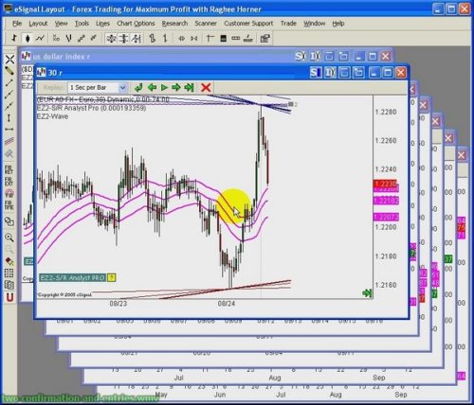Click the grid icon in left toolbar

[x=9, y=273]
